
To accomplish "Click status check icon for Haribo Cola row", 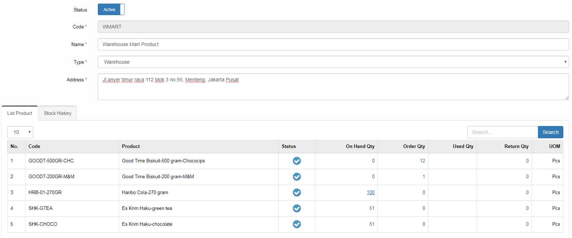I will pyautogui.click(x=297, y=193).
